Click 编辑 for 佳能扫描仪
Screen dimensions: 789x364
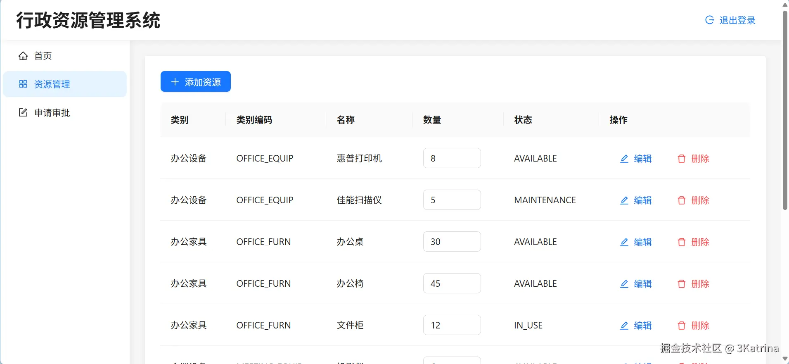[636, 200]
